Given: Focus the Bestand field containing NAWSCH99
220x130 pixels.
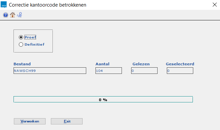Looking at the screenshot, I should pyautogui.click(x=50, y=71).
